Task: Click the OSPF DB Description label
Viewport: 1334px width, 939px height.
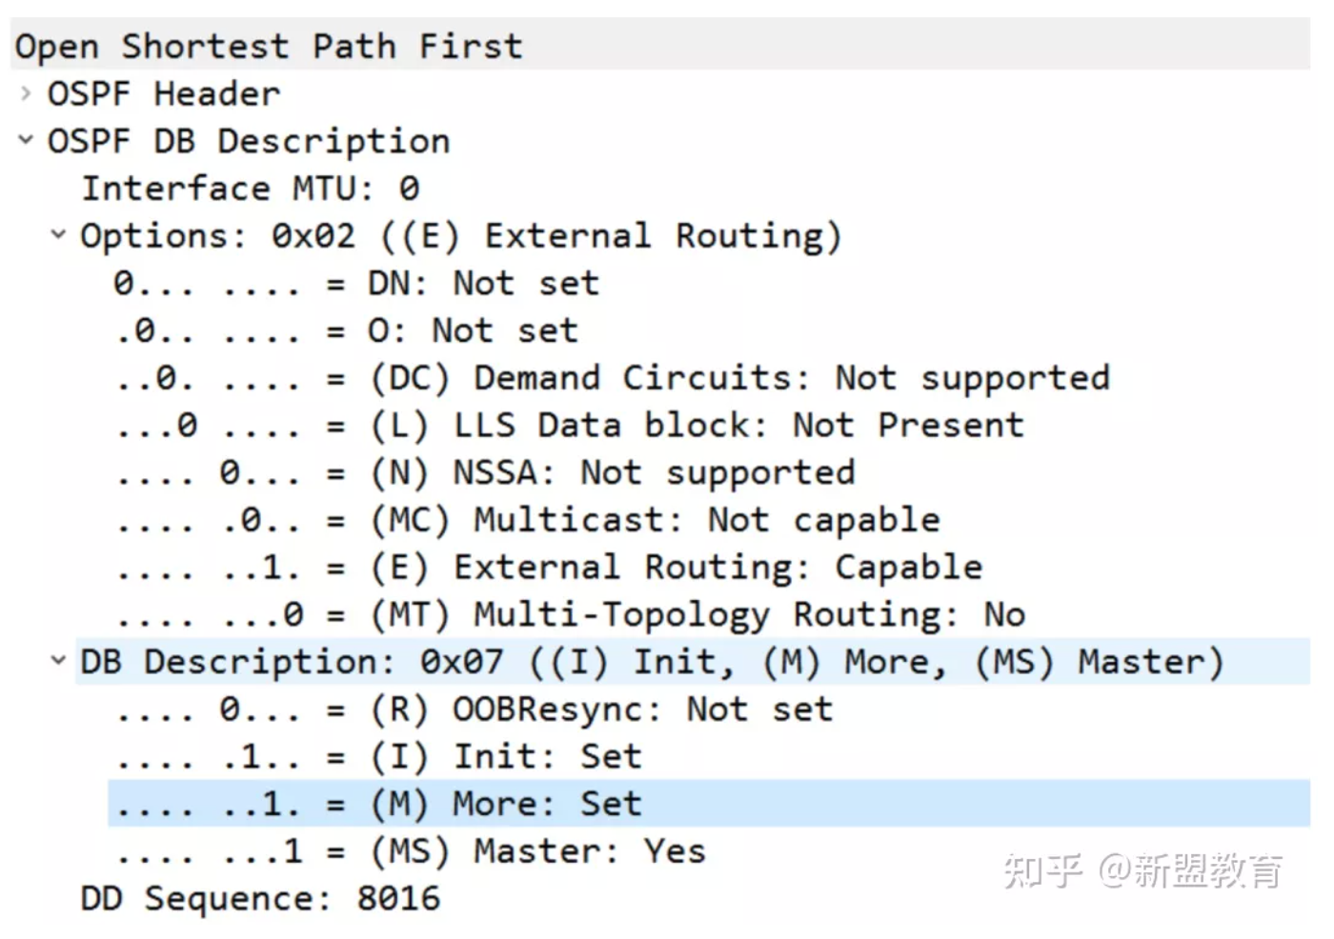Action: pyautogui.click(x=249, y=141)
